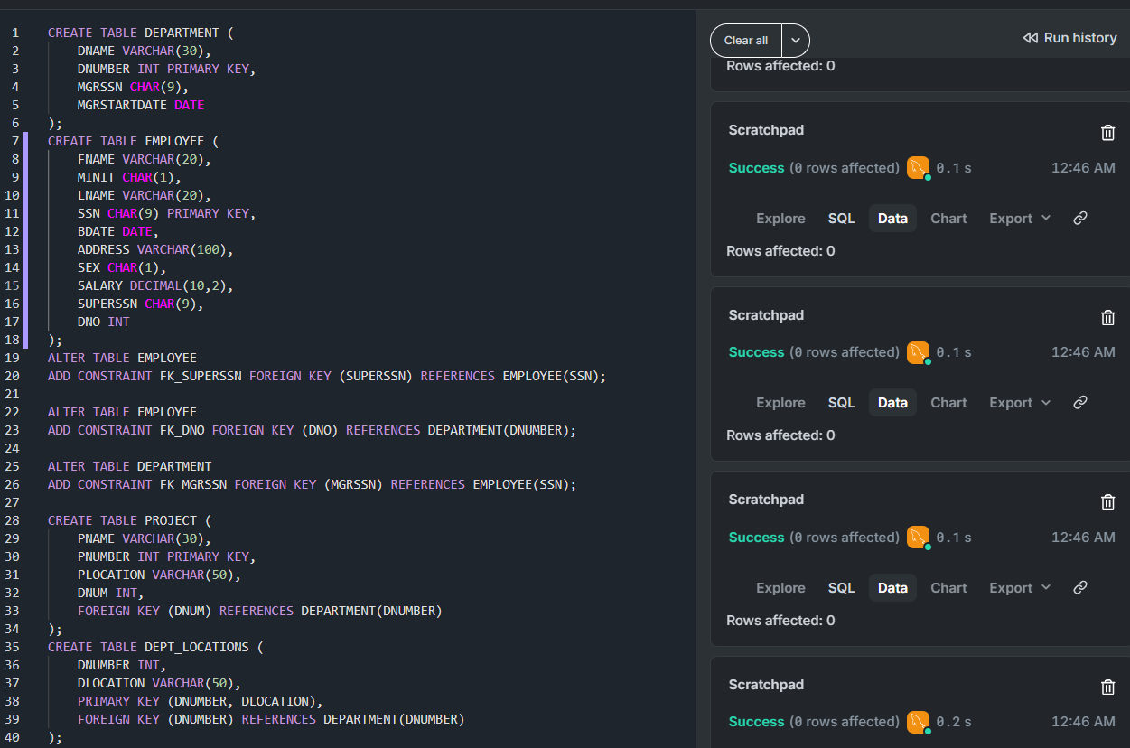The width and height of the screenshot is (1130, 748).
Task: Switch to Chart tab in first Scratchpad card
Action: (948, 219)
